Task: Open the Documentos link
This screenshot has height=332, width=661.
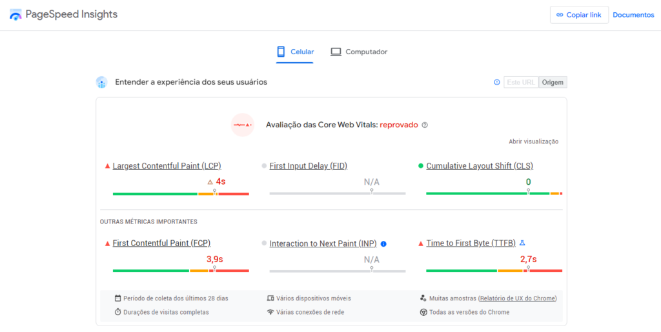Action: (x=633, y=15)
